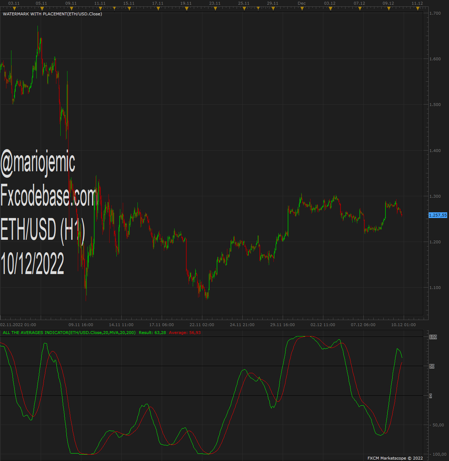Click the yellow marker under 15.11

click(129, 9)
